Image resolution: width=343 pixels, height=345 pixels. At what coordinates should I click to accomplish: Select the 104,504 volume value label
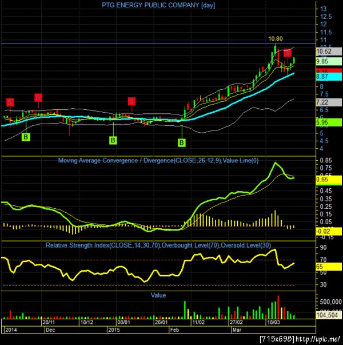tap(329, 315)
